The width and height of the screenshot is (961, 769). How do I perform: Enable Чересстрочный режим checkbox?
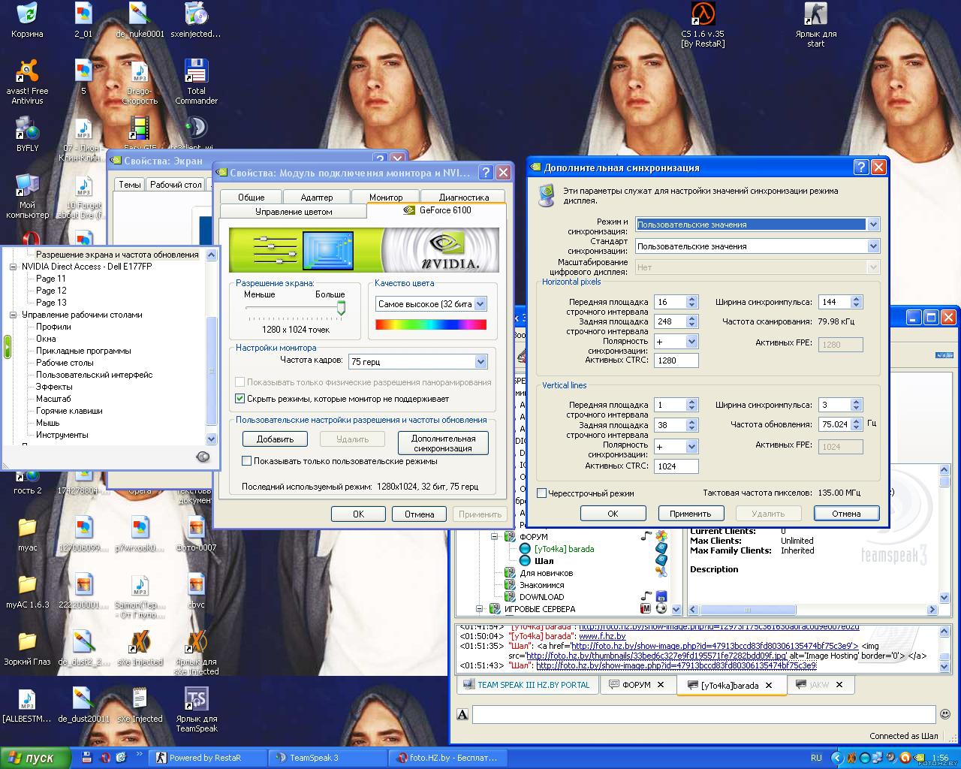pyautogui.click(x=541, y=493)
